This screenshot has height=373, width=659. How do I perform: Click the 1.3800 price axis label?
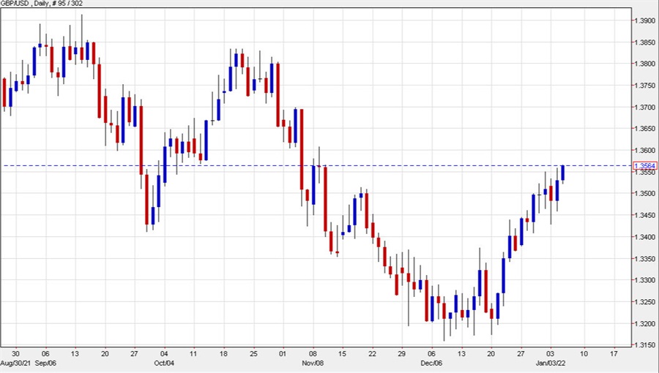click(645, 64)
